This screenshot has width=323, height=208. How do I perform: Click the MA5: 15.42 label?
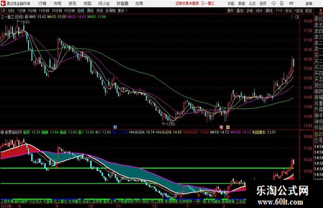38,17
